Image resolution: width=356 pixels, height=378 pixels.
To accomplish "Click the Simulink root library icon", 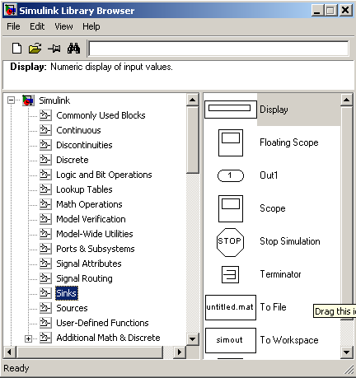I will 28,100.
